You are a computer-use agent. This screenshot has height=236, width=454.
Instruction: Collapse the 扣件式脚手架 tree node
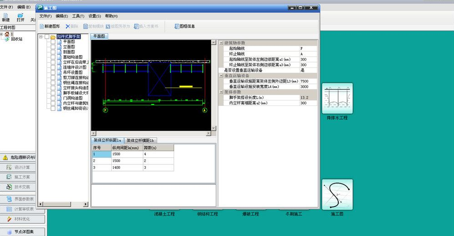[x=41, y=37]
